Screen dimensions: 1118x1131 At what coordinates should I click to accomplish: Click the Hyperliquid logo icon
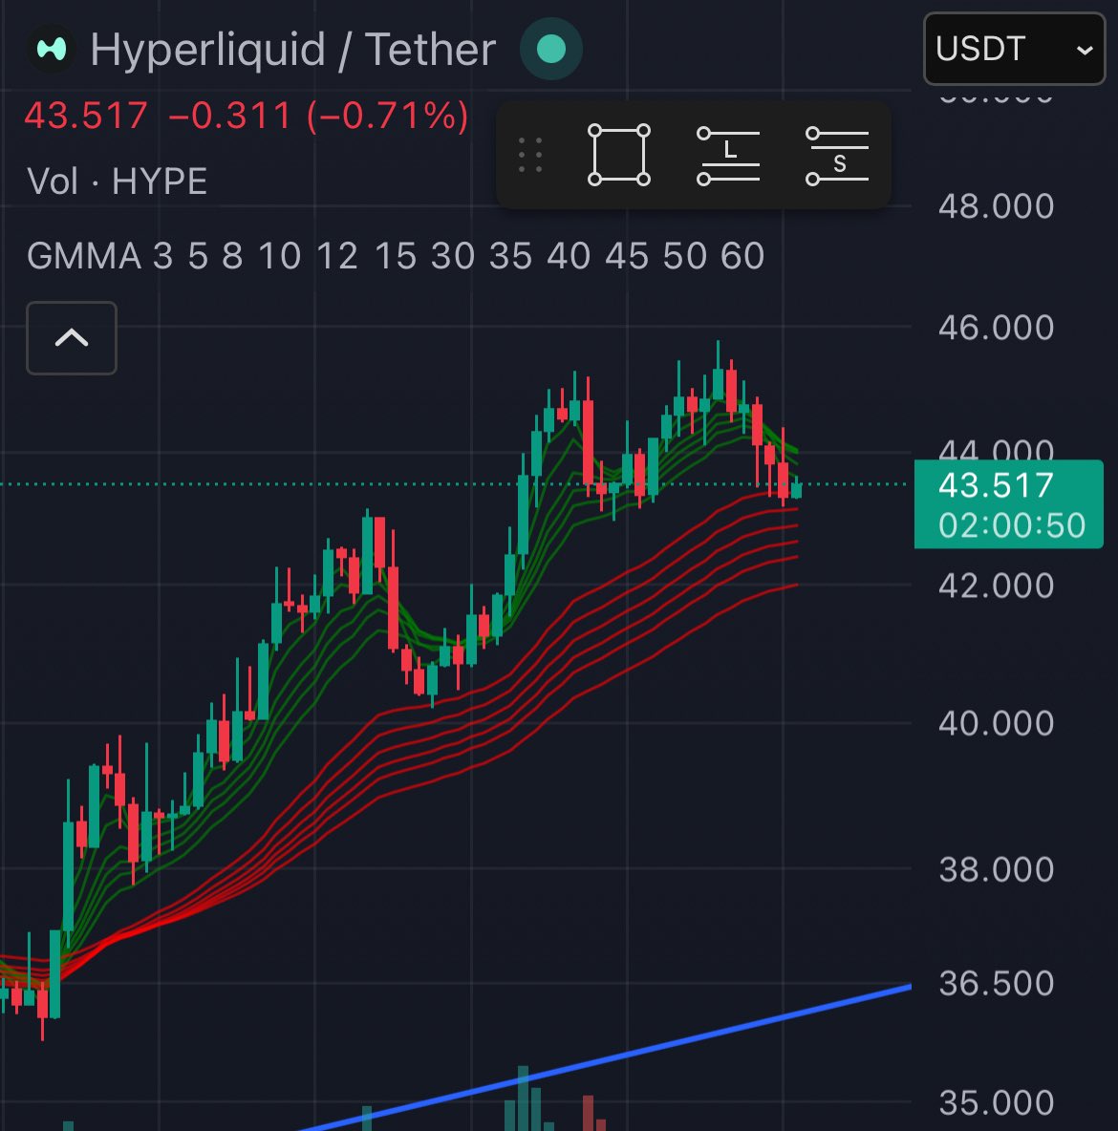[x=52, y=49]
